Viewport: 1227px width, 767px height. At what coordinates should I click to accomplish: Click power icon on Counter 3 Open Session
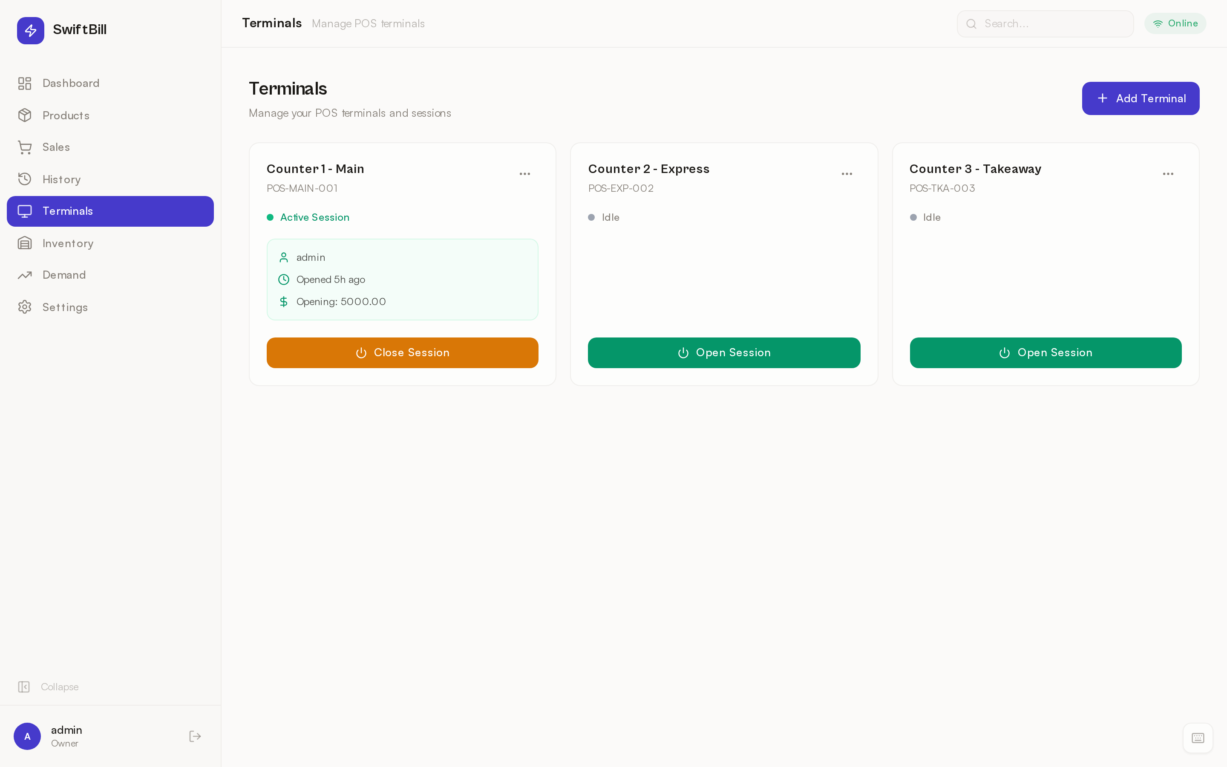[x=1005, y=352]
